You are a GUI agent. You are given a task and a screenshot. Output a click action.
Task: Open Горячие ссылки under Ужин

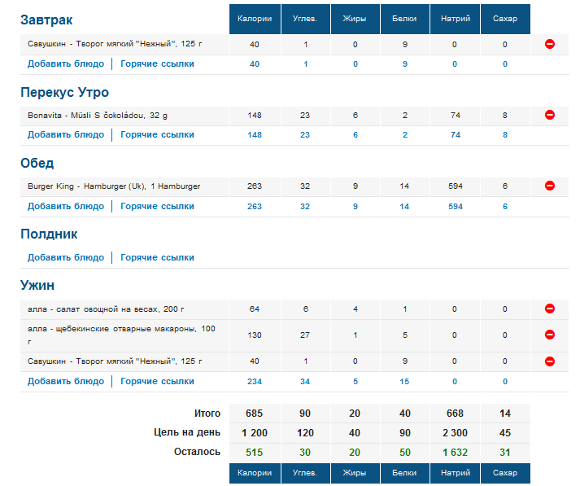(157, 381)
